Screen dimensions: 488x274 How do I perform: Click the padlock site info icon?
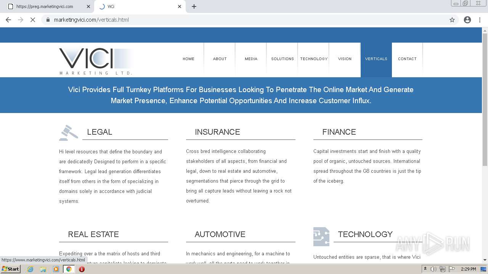pyautogui.click(x=48, y=20)
